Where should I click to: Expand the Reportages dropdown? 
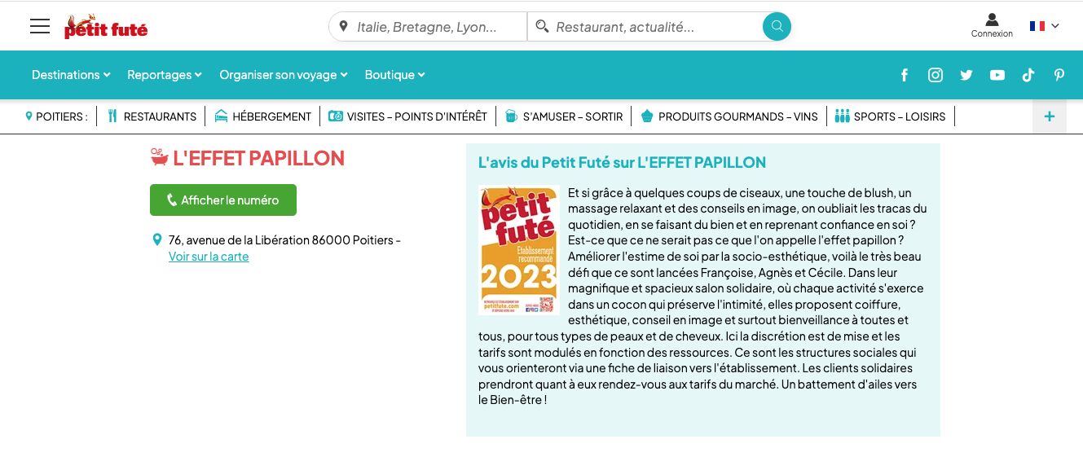(x=165, y=75)
